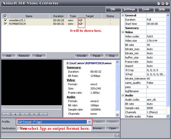Select the ROMANTISCH file row
The width and height of the screenshot is (171, 139).
[x=60, y=24]
